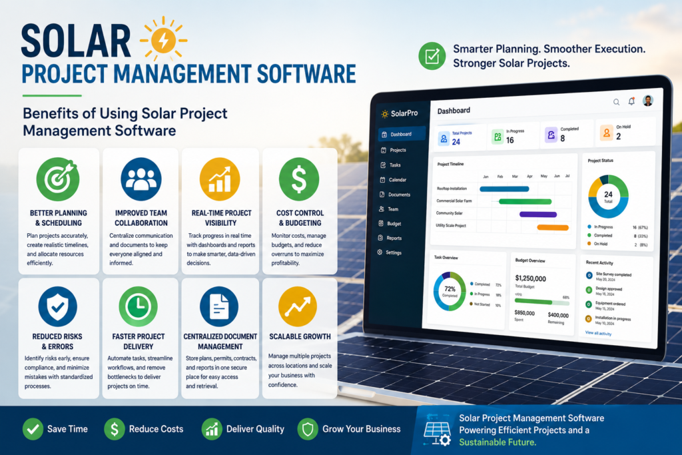Open the user profile avatar
This screenshot has width=682, height=455.
[x=648, y=101]
